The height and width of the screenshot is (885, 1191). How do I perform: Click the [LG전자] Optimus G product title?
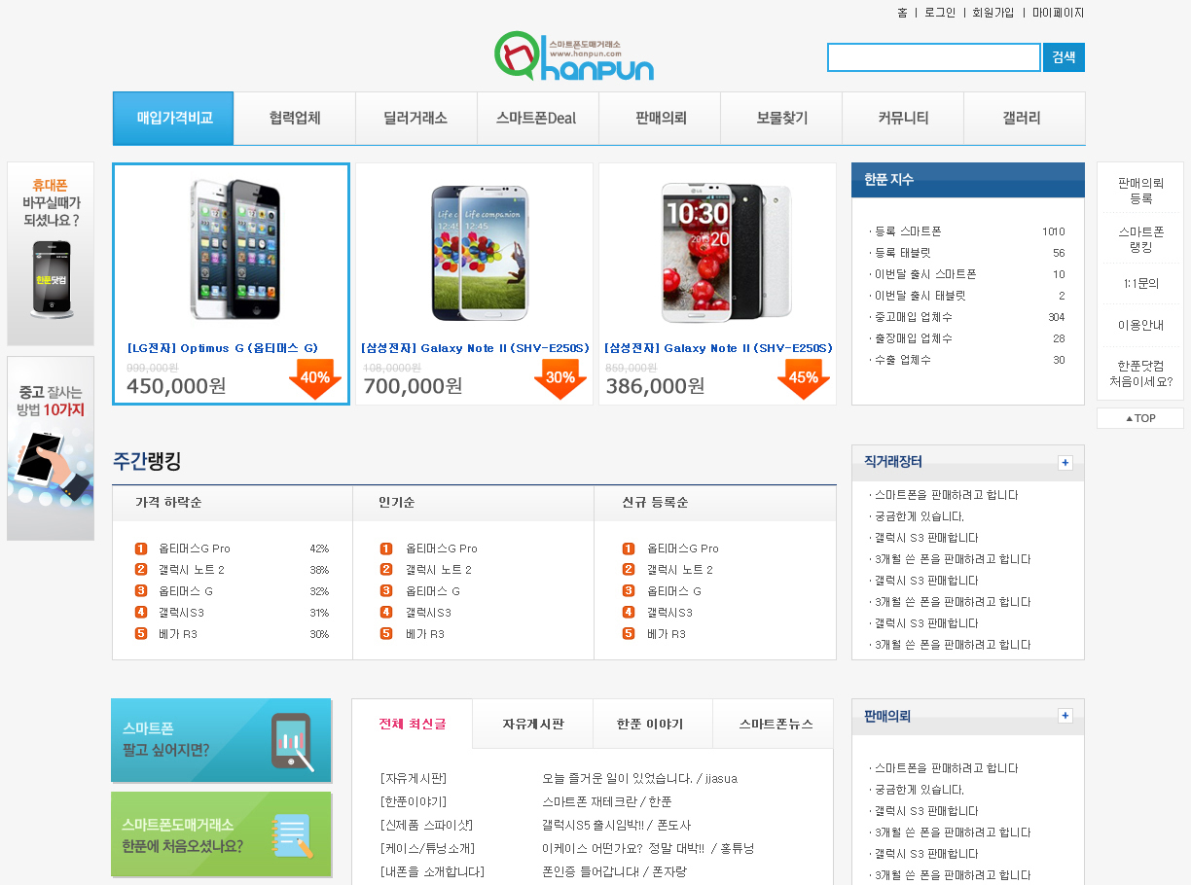(x=223, y=348)
